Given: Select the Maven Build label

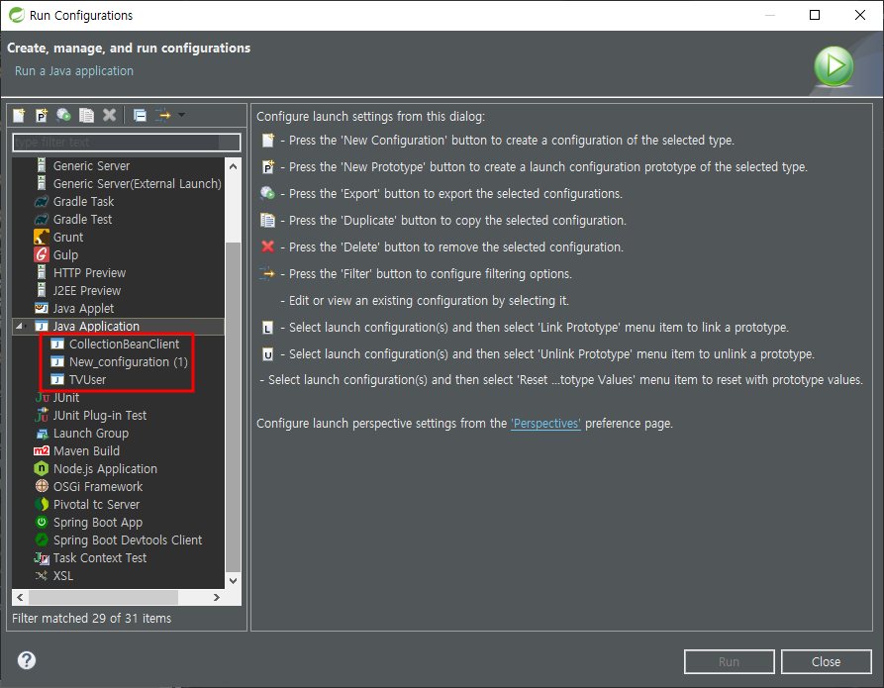Looking at the screenshot, I should (x=86, y=451).
